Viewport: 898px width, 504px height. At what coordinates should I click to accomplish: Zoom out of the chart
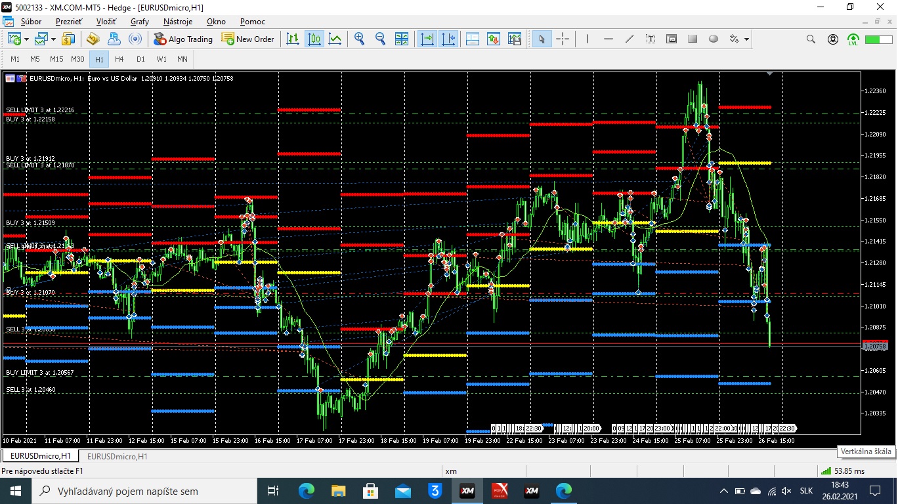pos(380,39)
